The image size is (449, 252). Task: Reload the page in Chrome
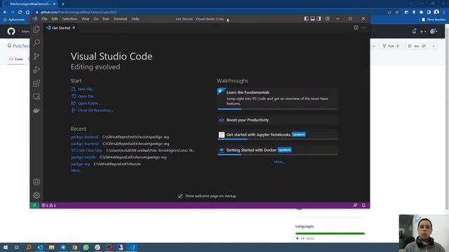(20, 12)
